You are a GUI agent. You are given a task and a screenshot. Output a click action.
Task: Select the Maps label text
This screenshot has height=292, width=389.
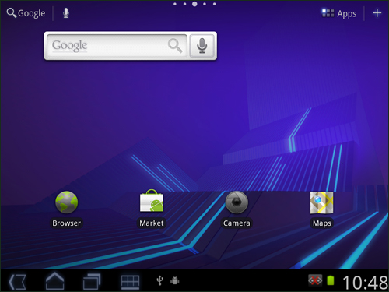(322, 223)
